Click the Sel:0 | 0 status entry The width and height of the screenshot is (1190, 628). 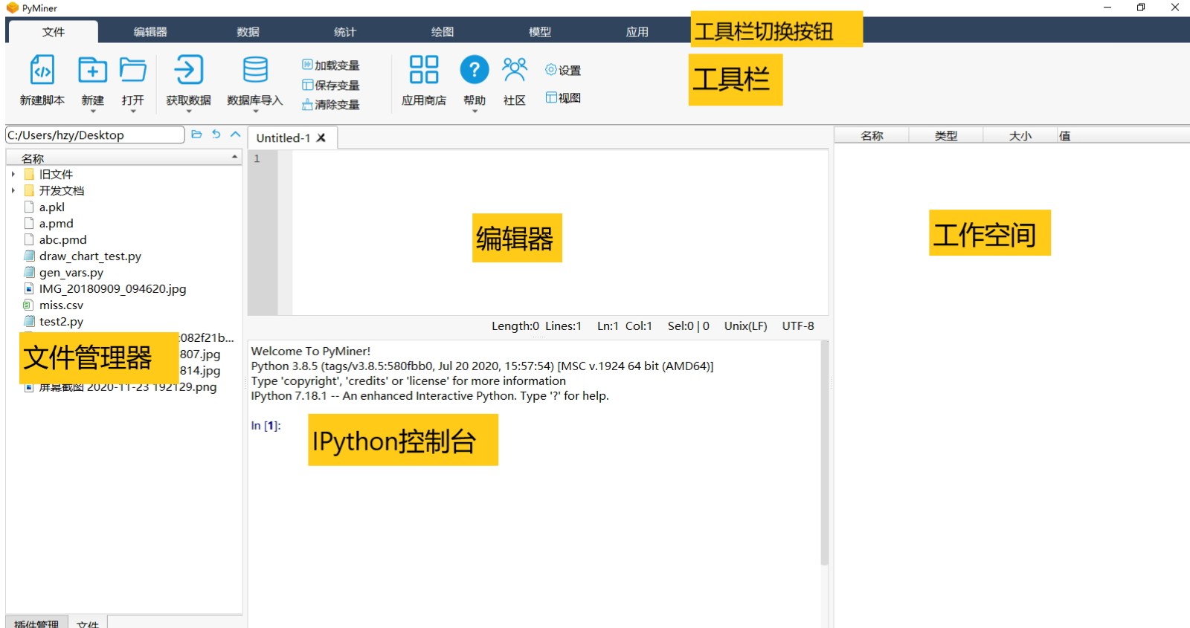click(x=689, y=326)
